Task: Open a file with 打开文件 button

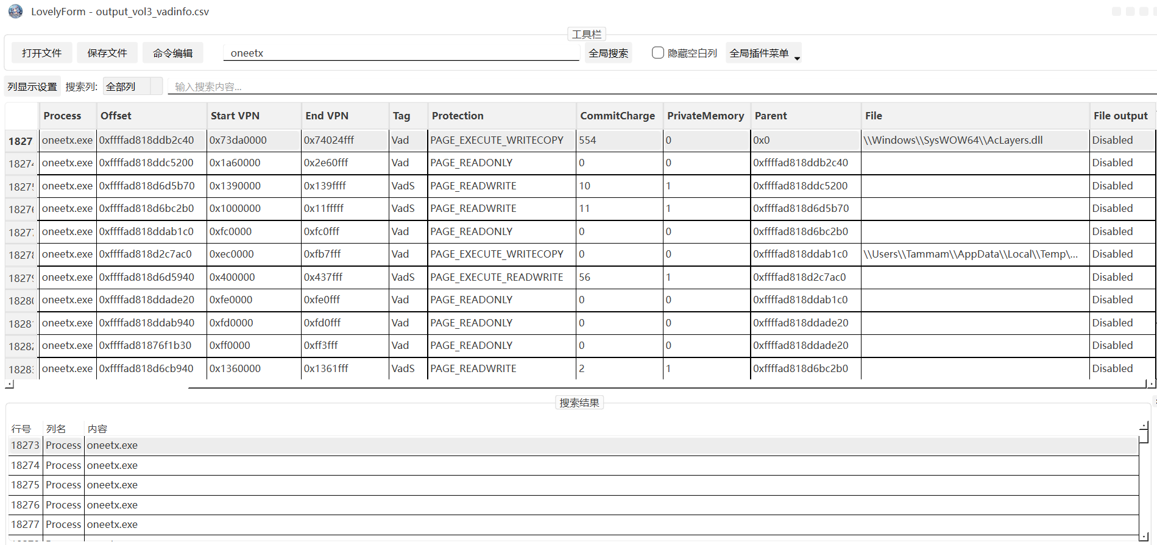Action: 41,53
